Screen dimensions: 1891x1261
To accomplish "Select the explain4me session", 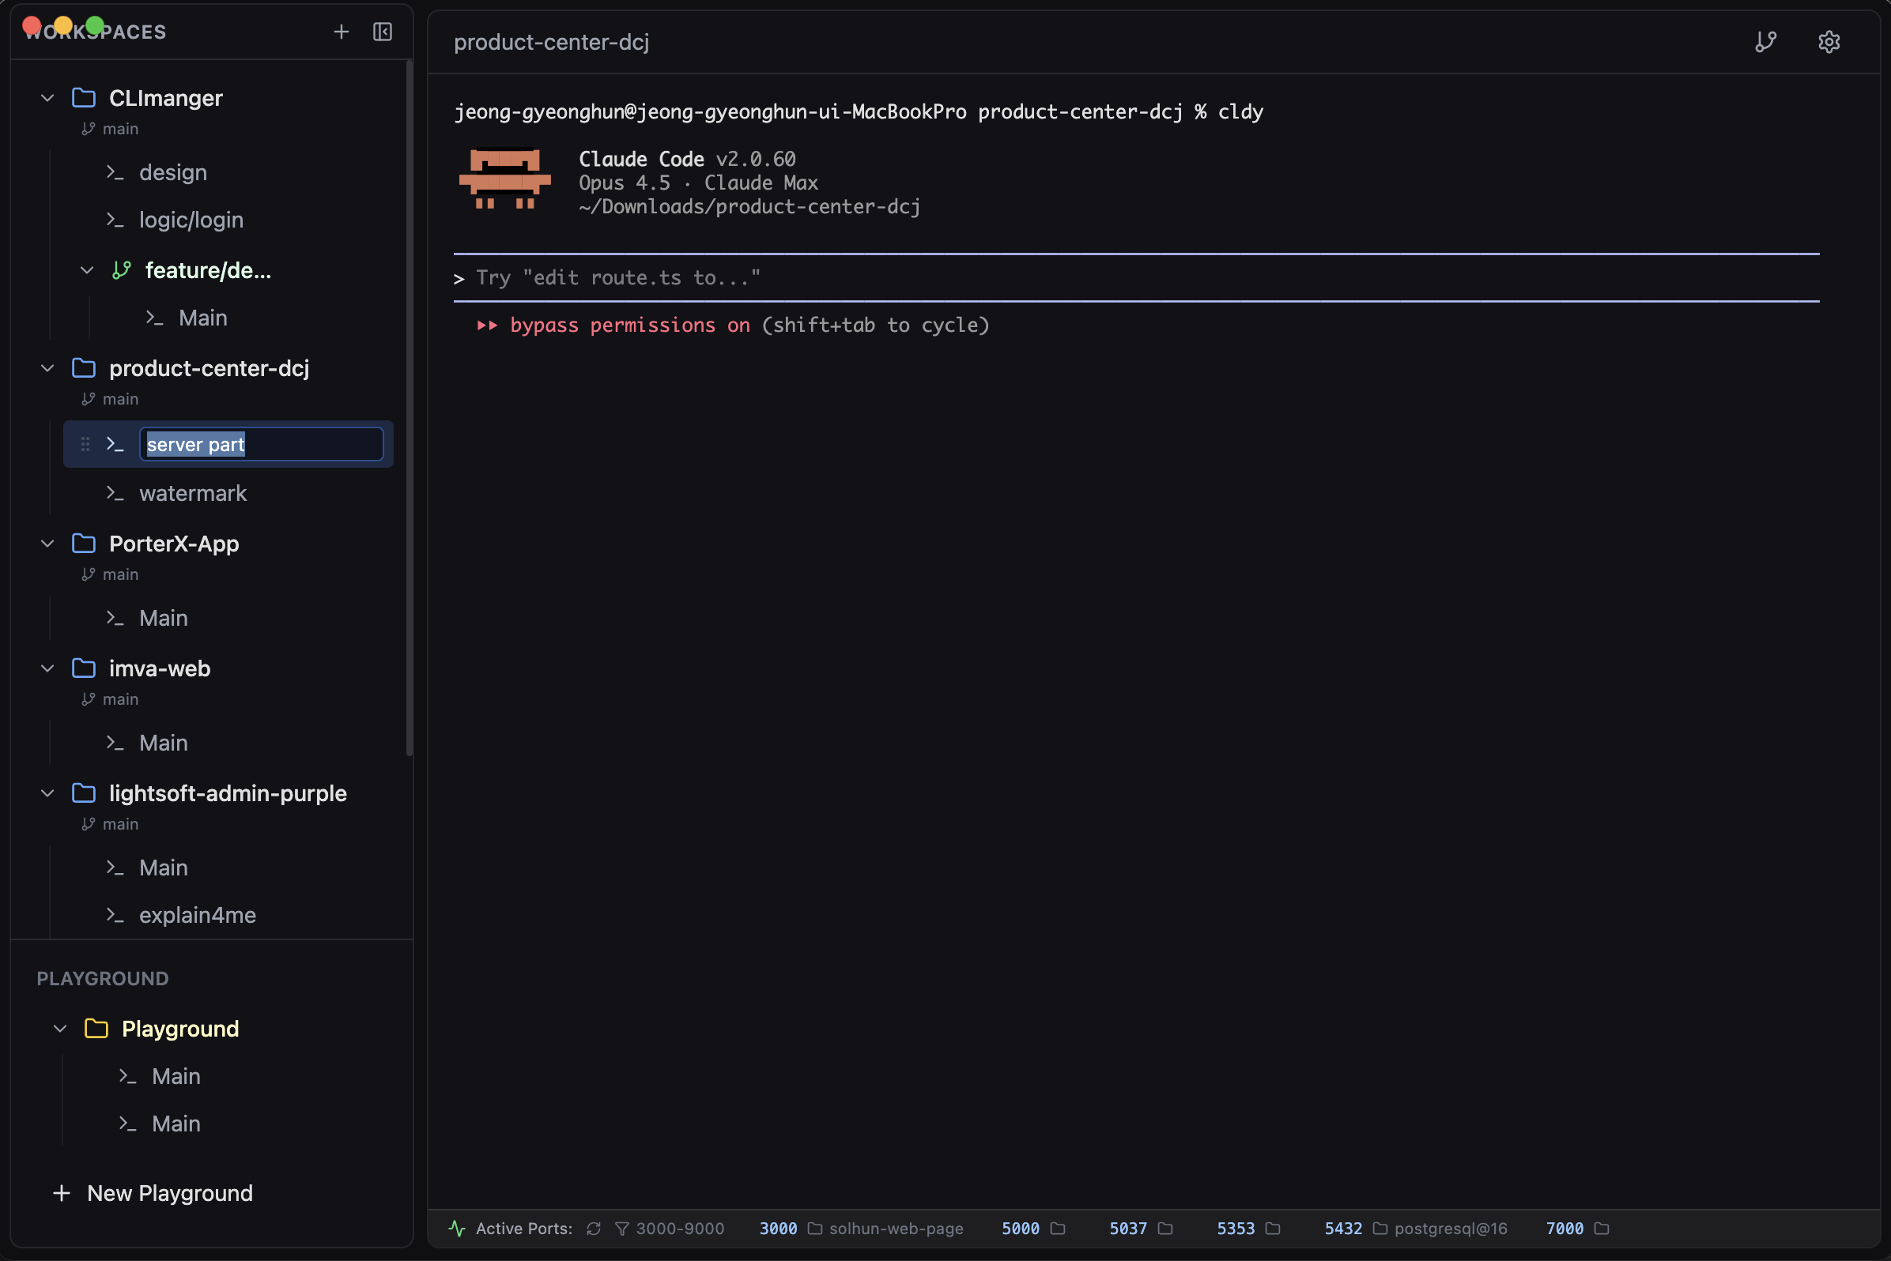I will pos(198,914).
